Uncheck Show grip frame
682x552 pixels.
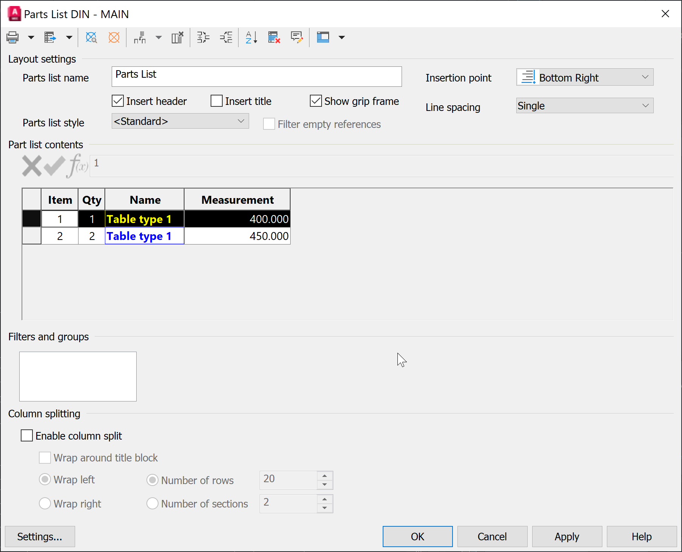(x=316, y=101)
